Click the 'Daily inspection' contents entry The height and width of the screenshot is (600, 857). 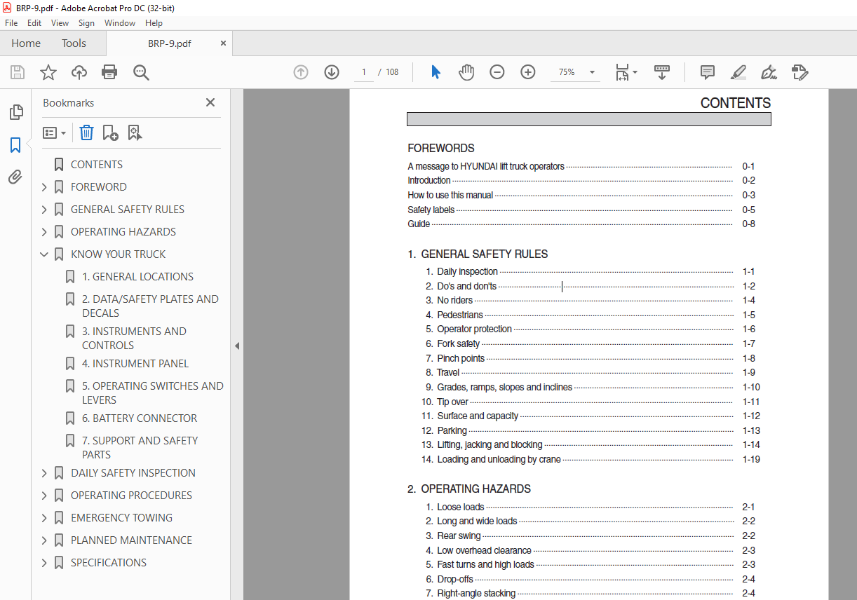(467, 272)
